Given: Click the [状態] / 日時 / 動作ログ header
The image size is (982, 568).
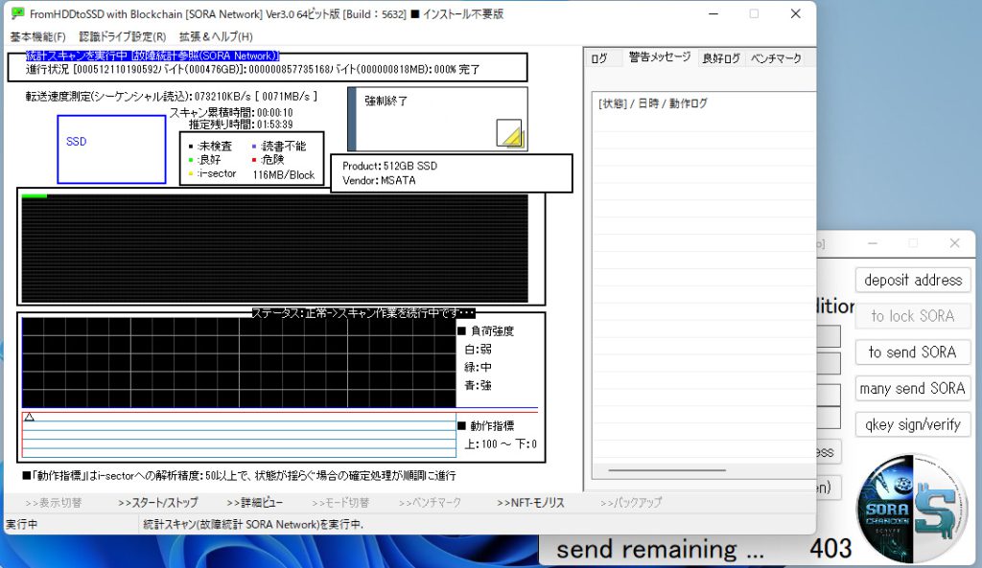Looking at the screenshot, I should pyautogui.click(x=653, y=103).
